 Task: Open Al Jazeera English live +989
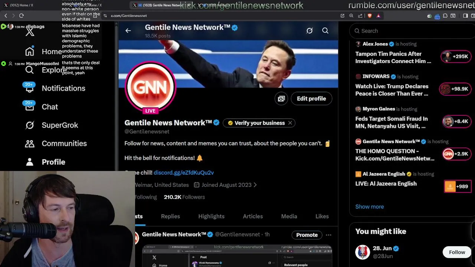click(x=458, y=186)
